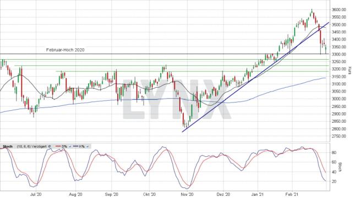
Task: Select the dark horizontal 3300 support line
Action: click(x=164, y=54)
